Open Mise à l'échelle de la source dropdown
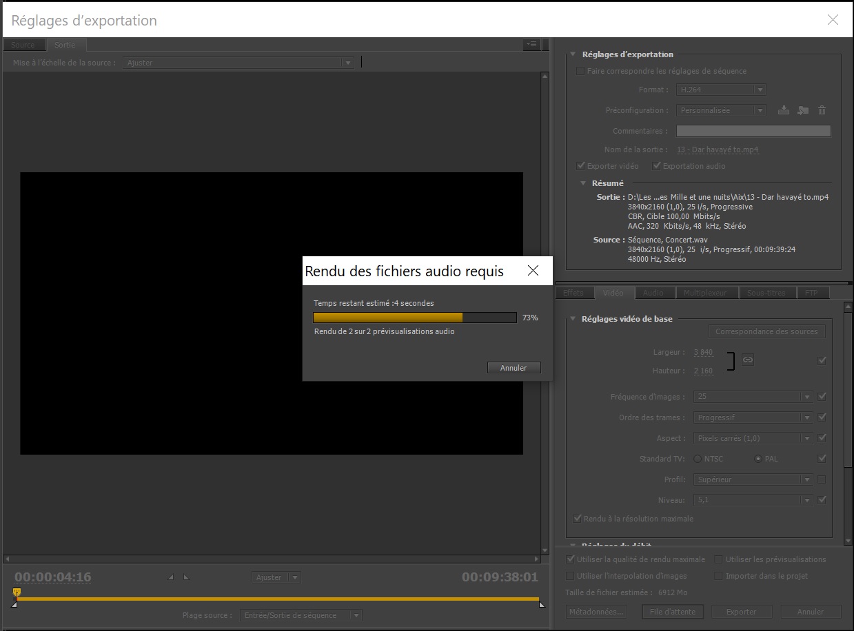Image resolution: width=854 pixels, height=631 pixels. click(238, 63)
